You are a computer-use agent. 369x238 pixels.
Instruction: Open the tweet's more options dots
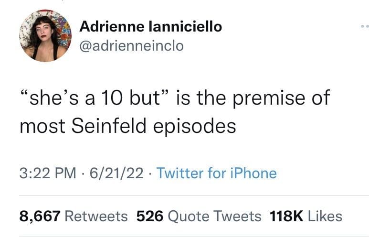pyautogui.click(x=364, y=27)
